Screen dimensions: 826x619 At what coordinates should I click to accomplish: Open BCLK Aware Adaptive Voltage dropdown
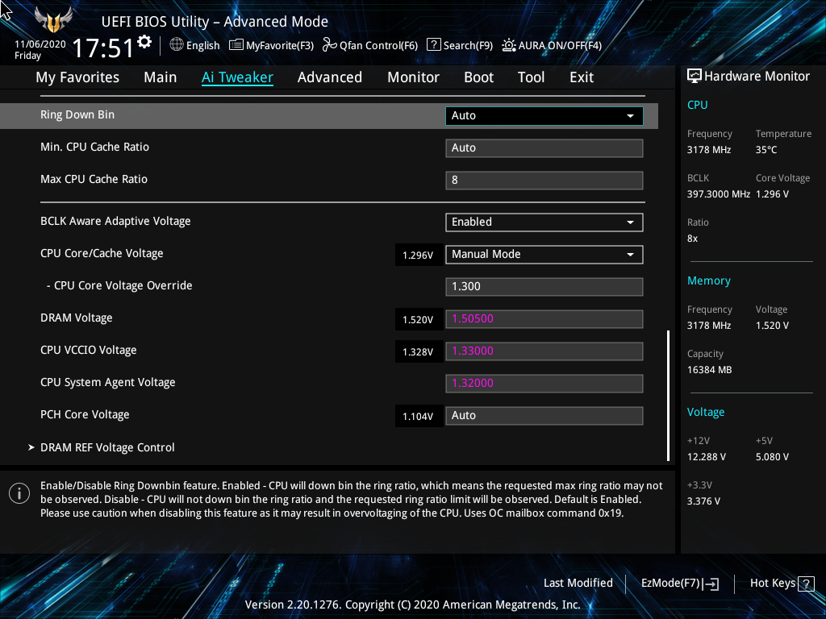[x=544, y=222]
